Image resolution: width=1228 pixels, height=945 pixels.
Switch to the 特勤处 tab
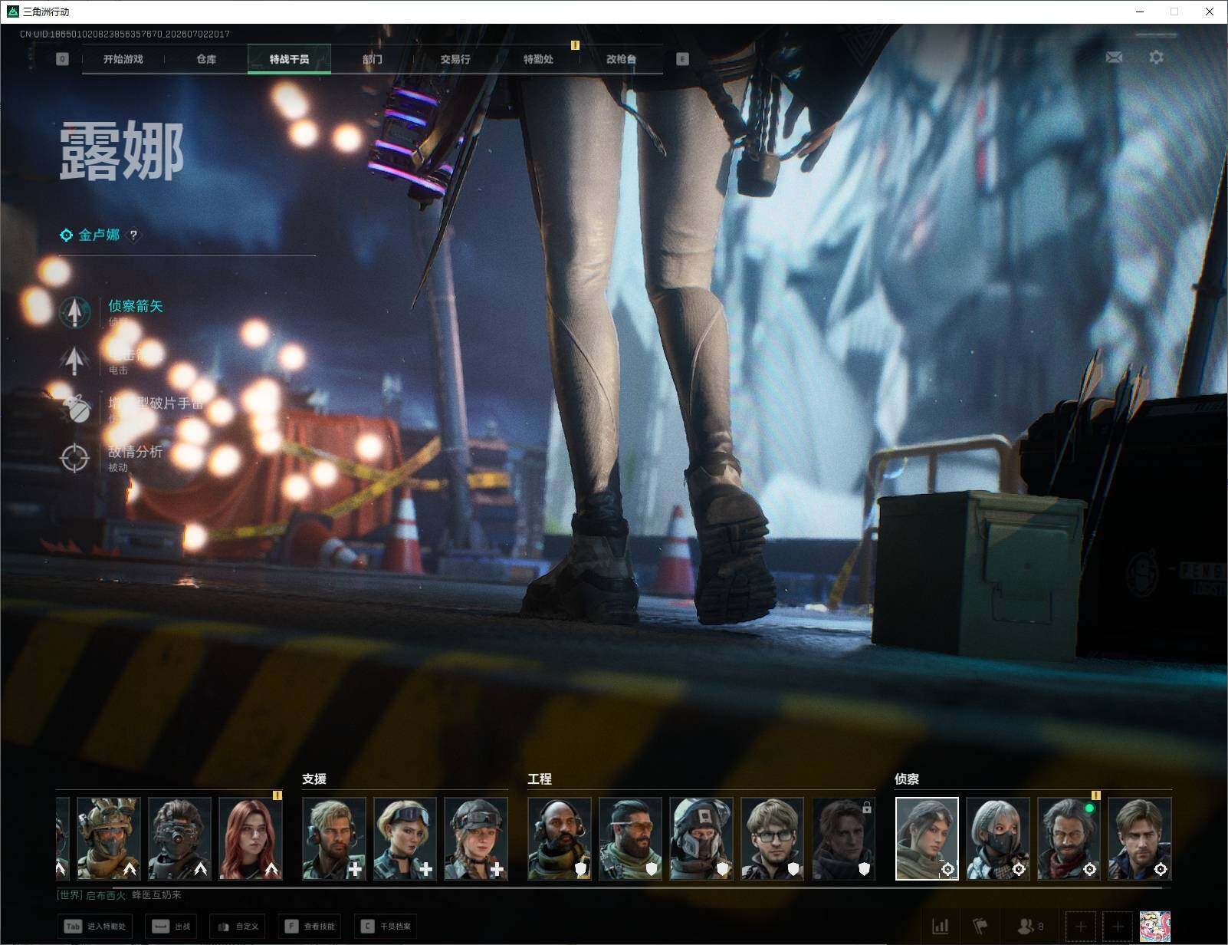point(538,59)
